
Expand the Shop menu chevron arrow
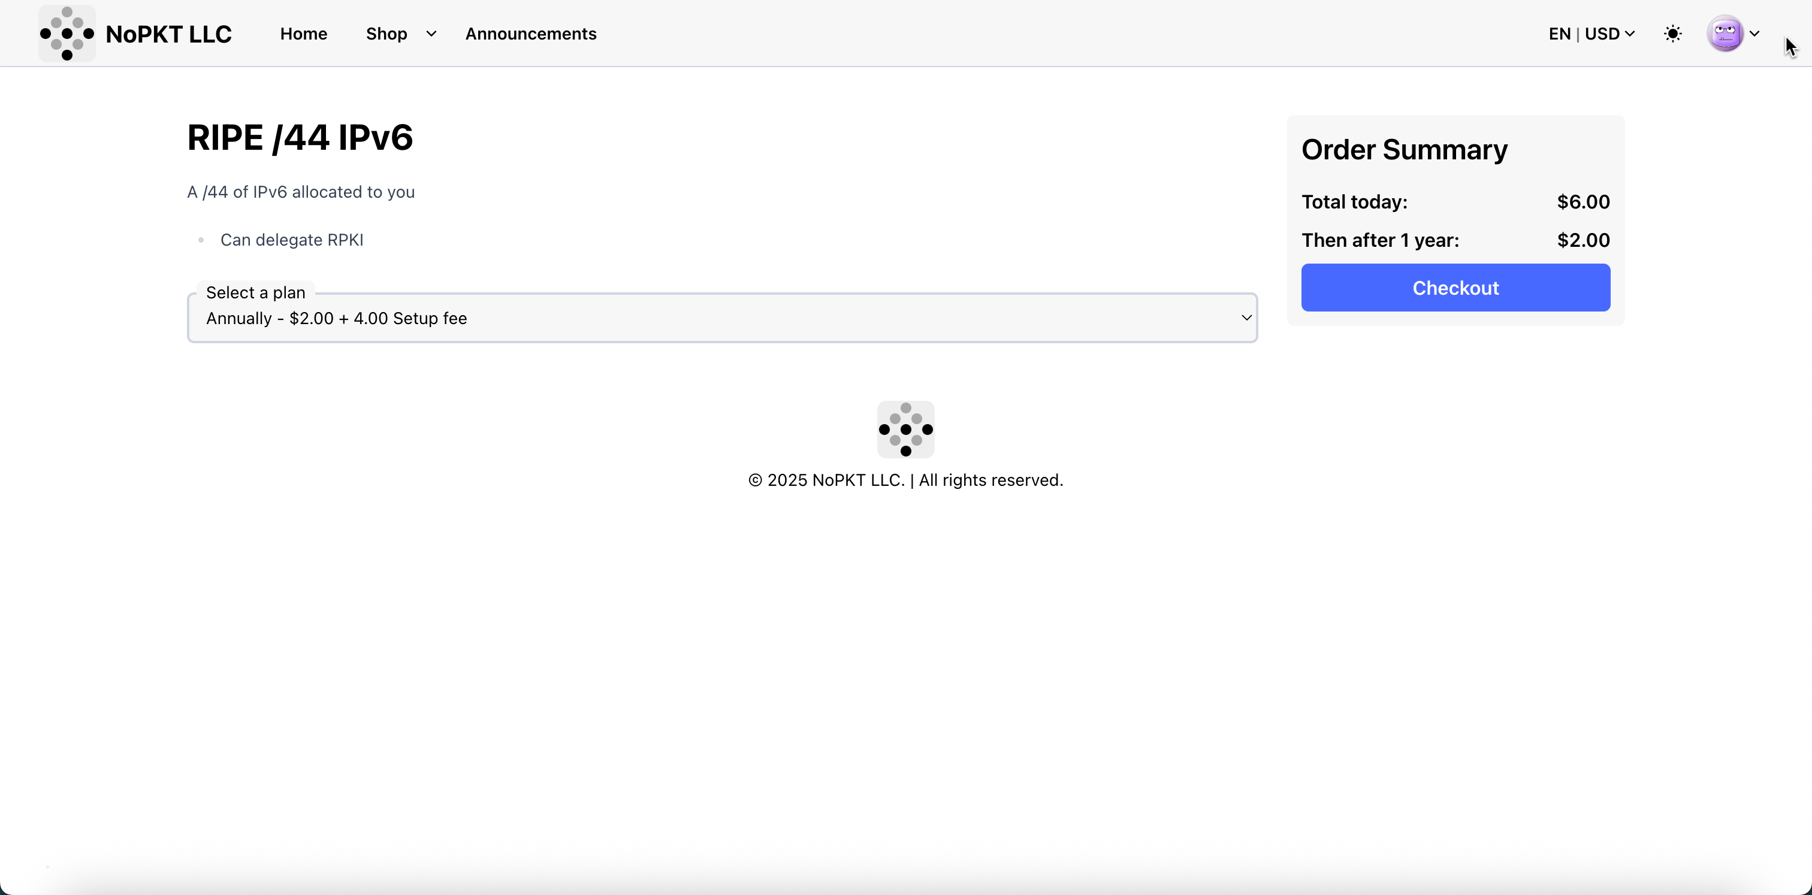coord(431,34)
